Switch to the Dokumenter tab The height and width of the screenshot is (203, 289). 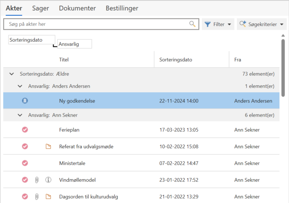(77, 8)
